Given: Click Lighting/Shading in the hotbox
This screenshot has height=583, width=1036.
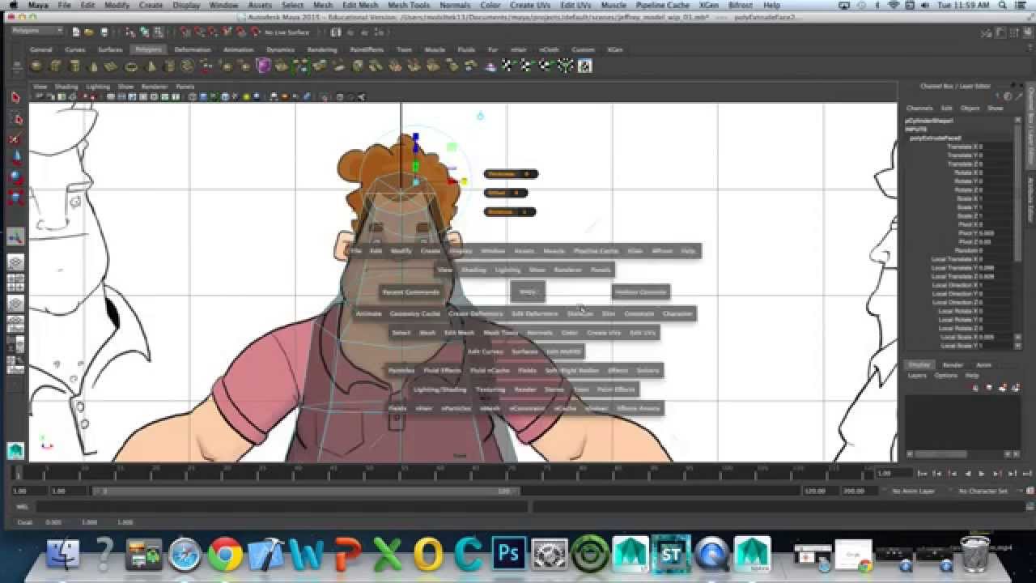Looking at the screenshot, I should [440, 389].
